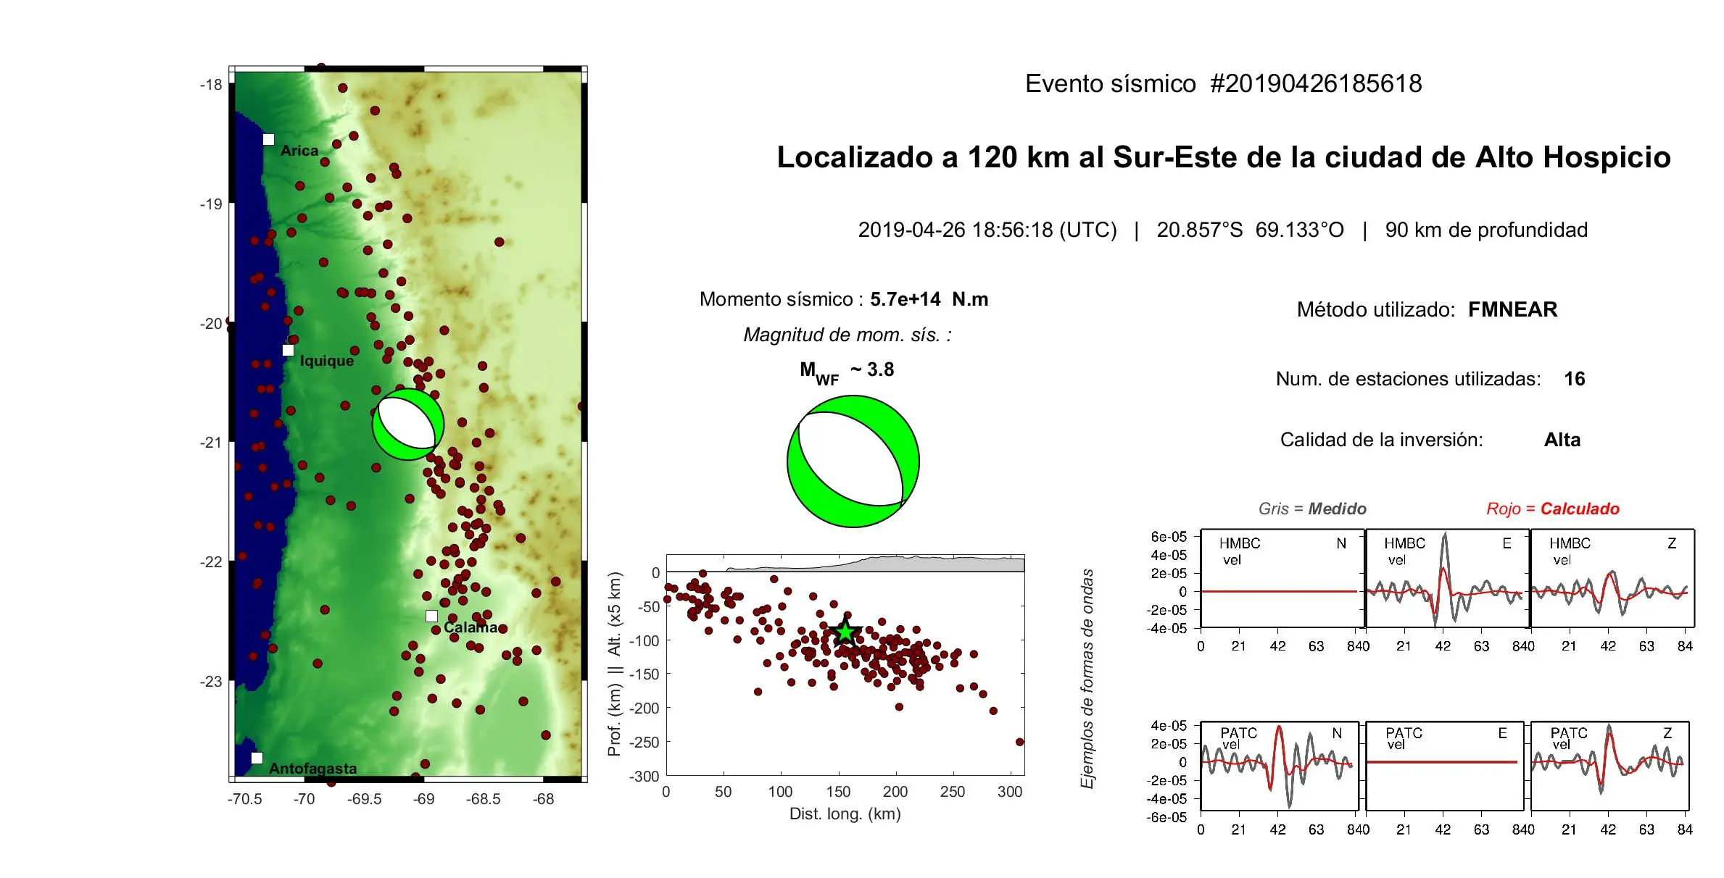Click the legend text 'Rojo = Calculado'
1724x878 pixels.
pyautogui.click(x=1552, y=509)
